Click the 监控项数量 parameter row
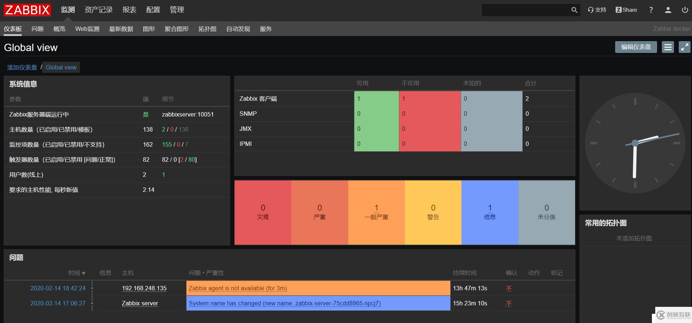Image resolution: width=692 pixels, height=323 pixels. tap(117, 145)
